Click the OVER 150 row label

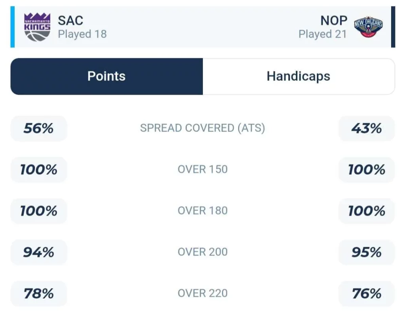pos(202,170)
